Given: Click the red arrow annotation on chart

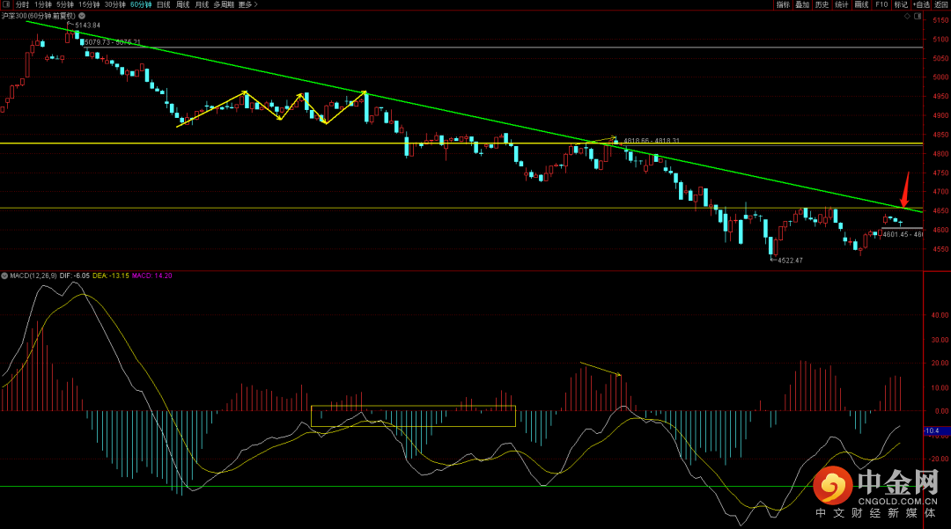Looking at the screenshot, I should (x=905, y=189).
